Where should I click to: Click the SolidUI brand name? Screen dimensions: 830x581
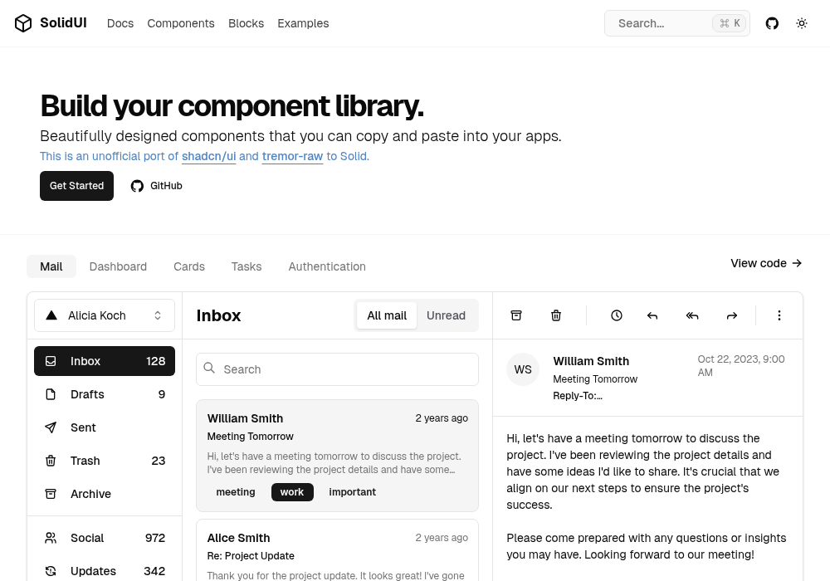click(63, 22)
